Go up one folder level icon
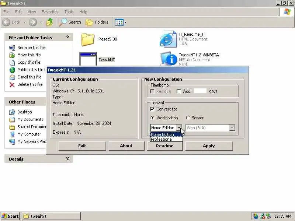This screenshot has height=221, width=295. (x=50, y=22)
